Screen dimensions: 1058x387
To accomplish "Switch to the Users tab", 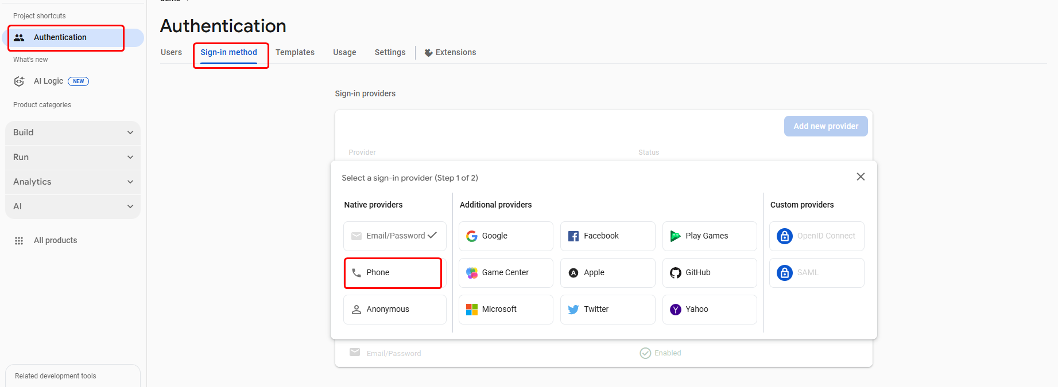I will [x=171, y=52].
